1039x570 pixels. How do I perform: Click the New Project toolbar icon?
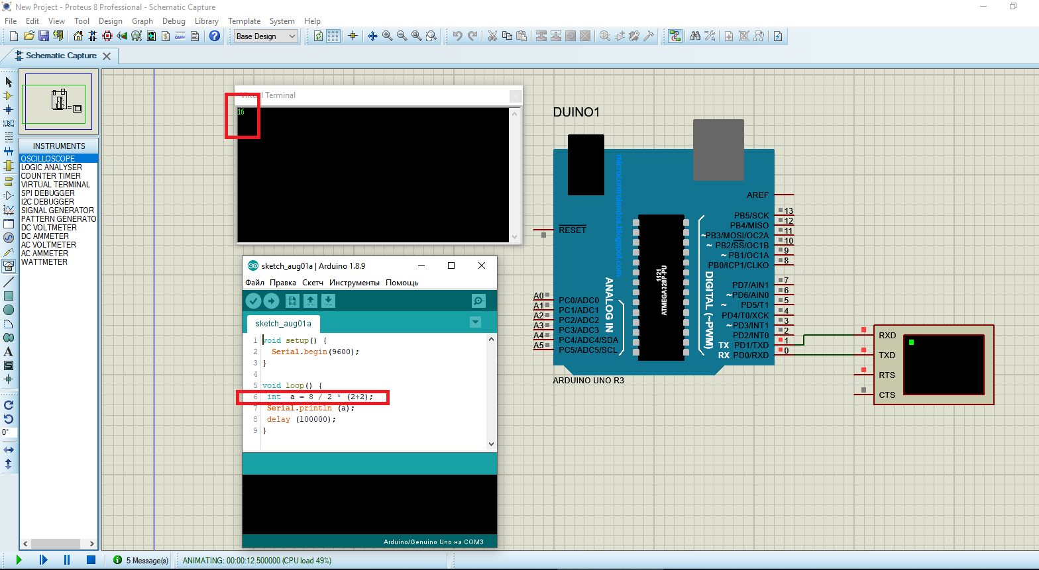pos(13,36)
